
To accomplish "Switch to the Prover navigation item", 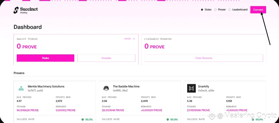I will point(220,9).
